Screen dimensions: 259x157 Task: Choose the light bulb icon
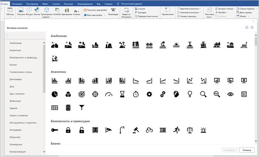pos(189,94)
